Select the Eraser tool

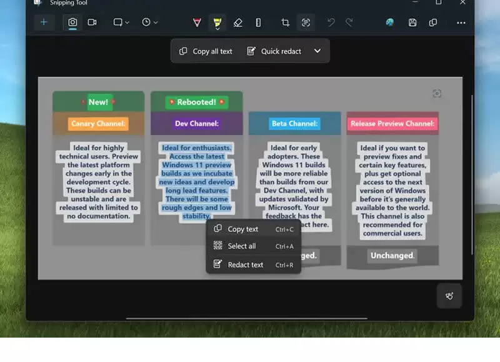pyautogui.click(x=238, y=23)
